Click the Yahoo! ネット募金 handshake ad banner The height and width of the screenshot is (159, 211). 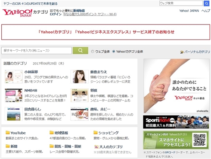pyautogui.click(x=177, y=86)
